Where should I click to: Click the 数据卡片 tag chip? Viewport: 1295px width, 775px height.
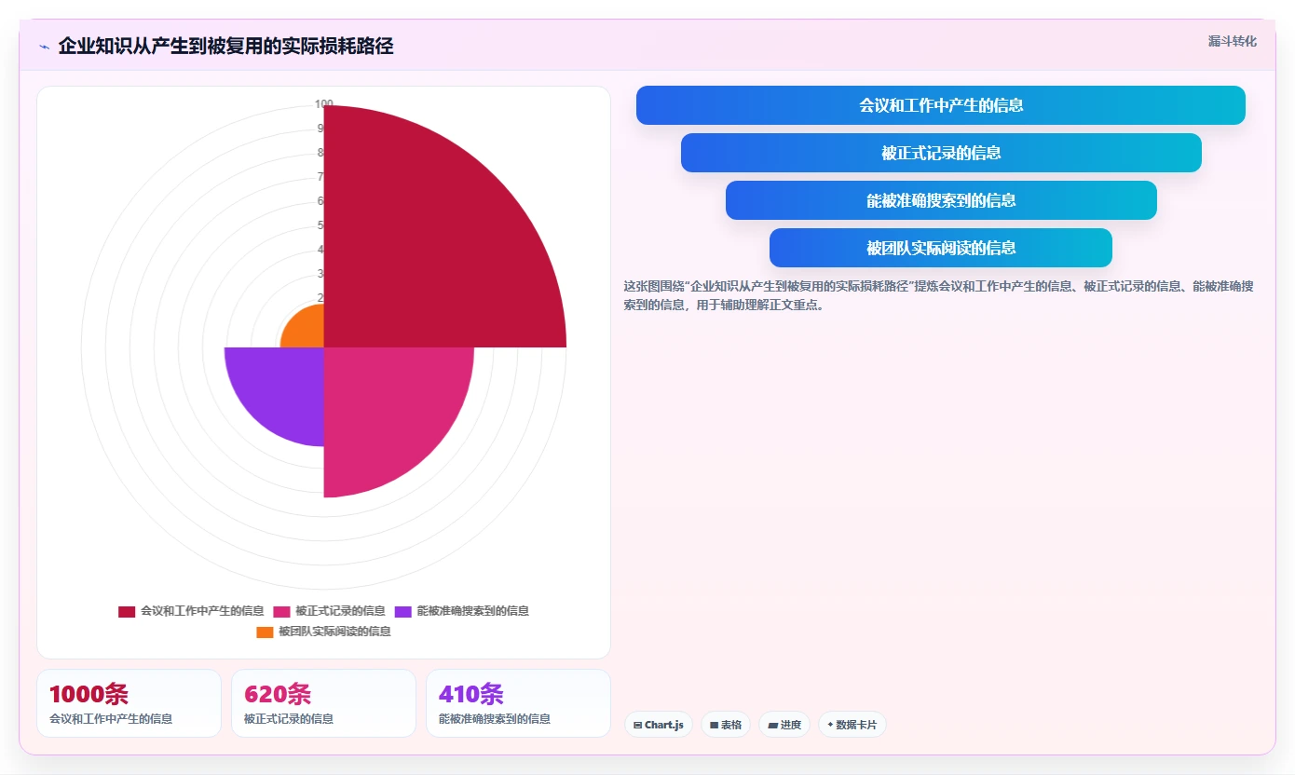(x=852, y=725)
